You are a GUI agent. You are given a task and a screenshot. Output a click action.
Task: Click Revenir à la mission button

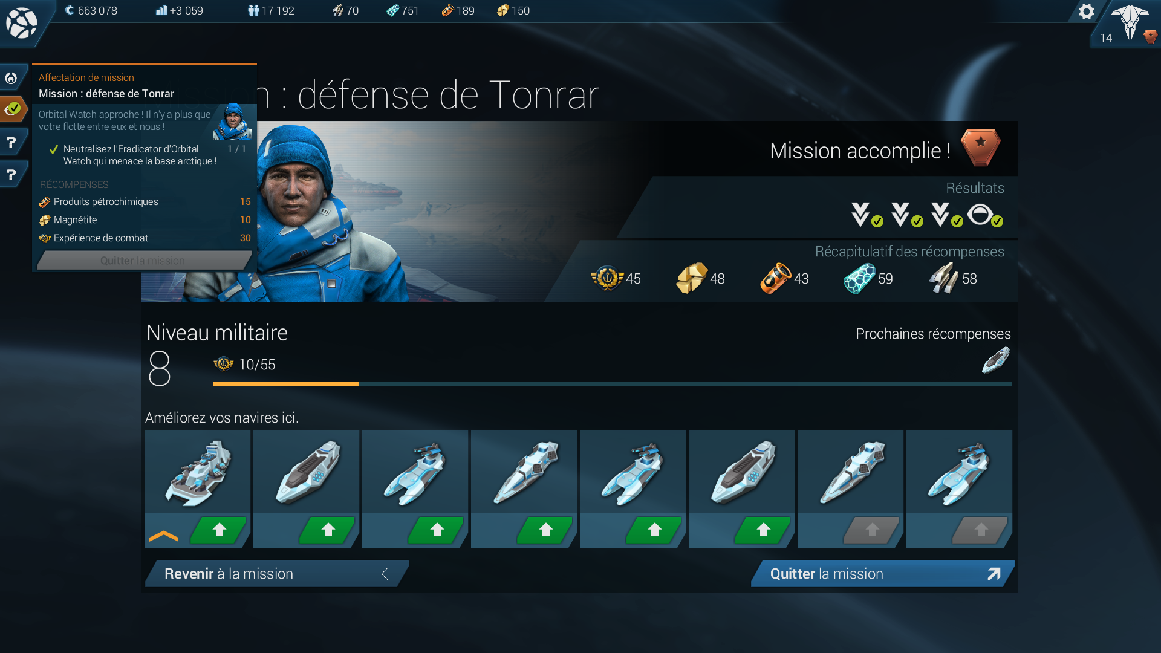pyautogui.click(x=277, y=574)
